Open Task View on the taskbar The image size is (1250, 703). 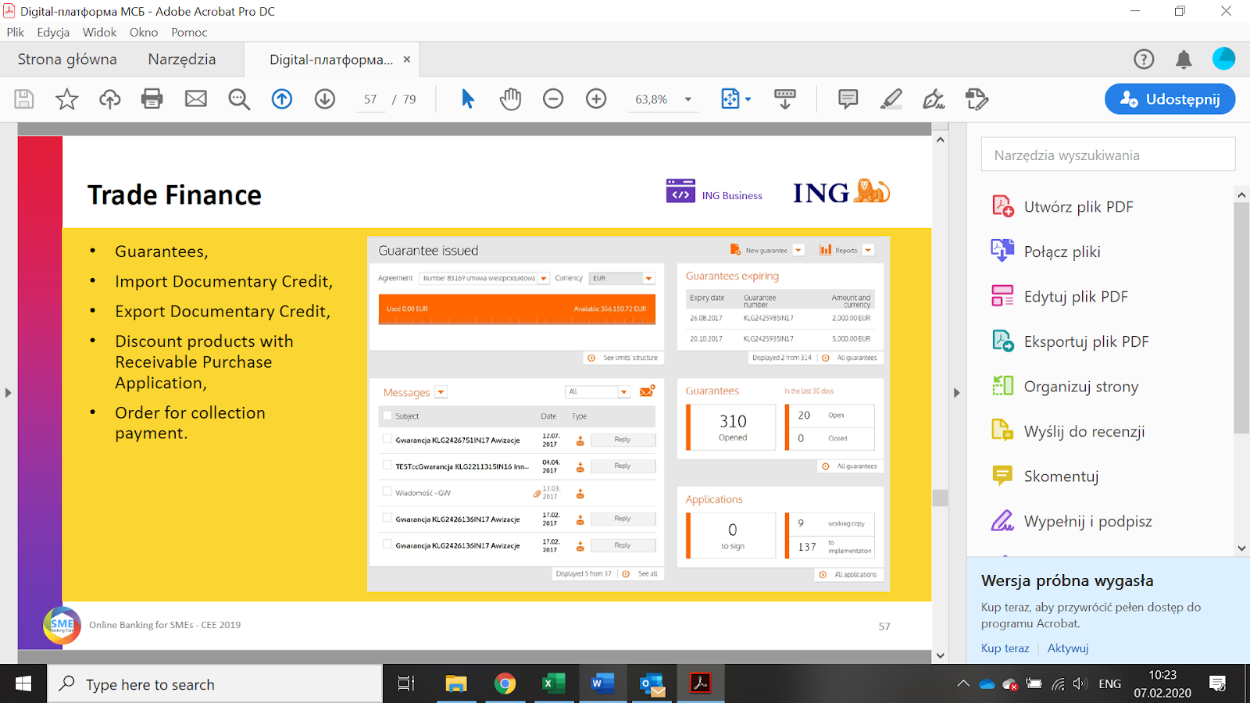pyautogui.click(x=406, y=684)
